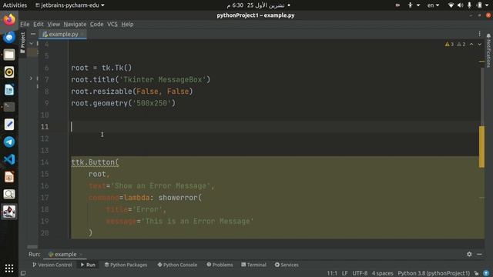
Task: Open Firefox from the dock
Action: pos(9,19)
